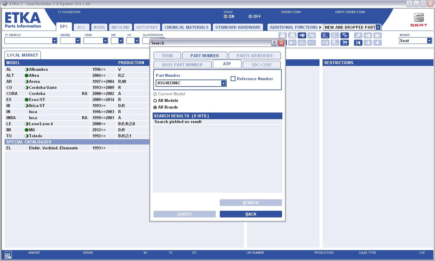Expand the MG dropdown
Image resolution: width=435 pixels, height=261 pixels.
[121, 40]
